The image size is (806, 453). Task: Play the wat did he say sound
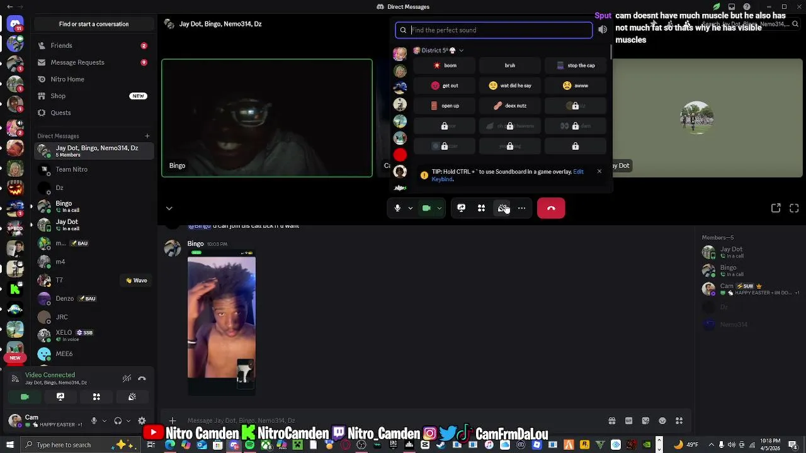509,86
